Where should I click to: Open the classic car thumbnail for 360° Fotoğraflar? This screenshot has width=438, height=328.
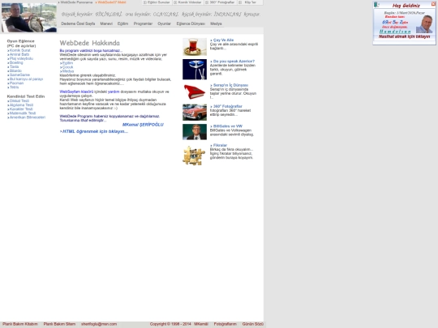coord(195,112)
